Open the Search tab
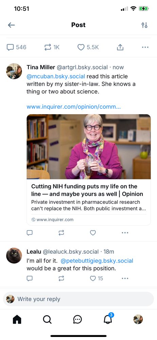This screenshot has width=157, height=340. (47, 319)
